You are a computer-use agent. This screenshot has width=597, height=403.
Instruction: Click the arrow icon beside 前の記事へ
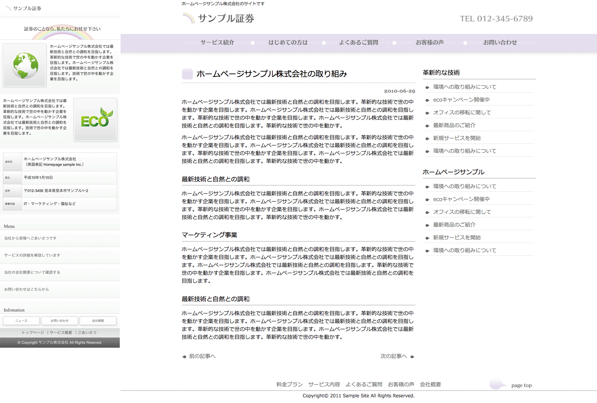point(184,357)
